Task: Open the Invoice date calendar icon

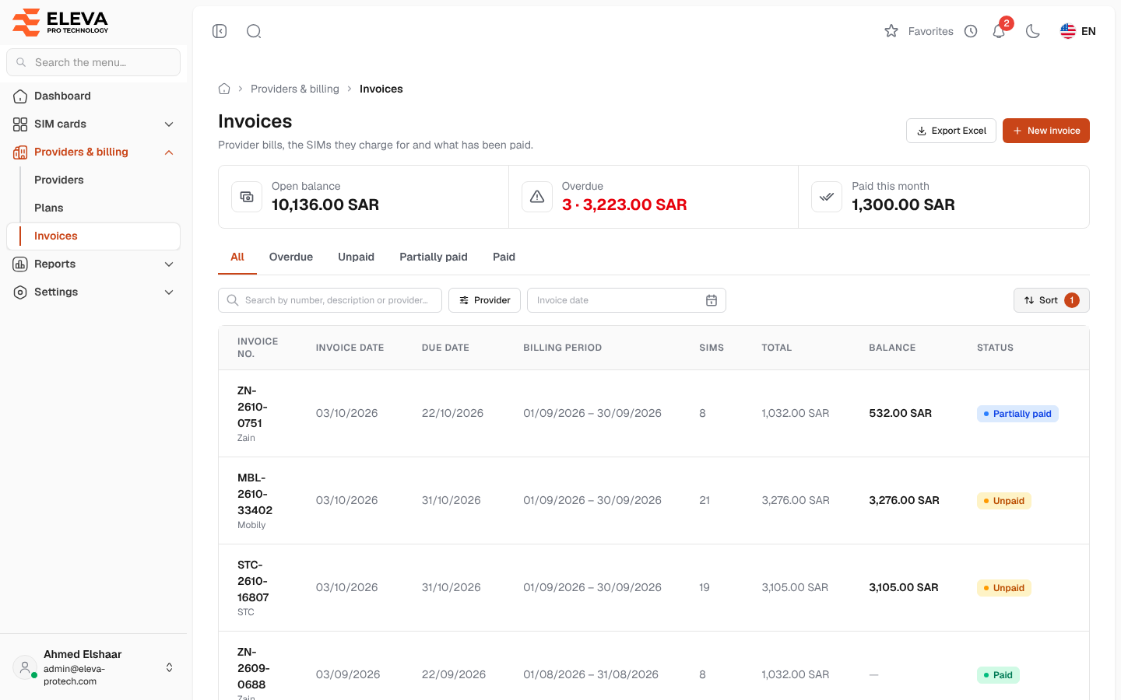Action: coord(712,300)
